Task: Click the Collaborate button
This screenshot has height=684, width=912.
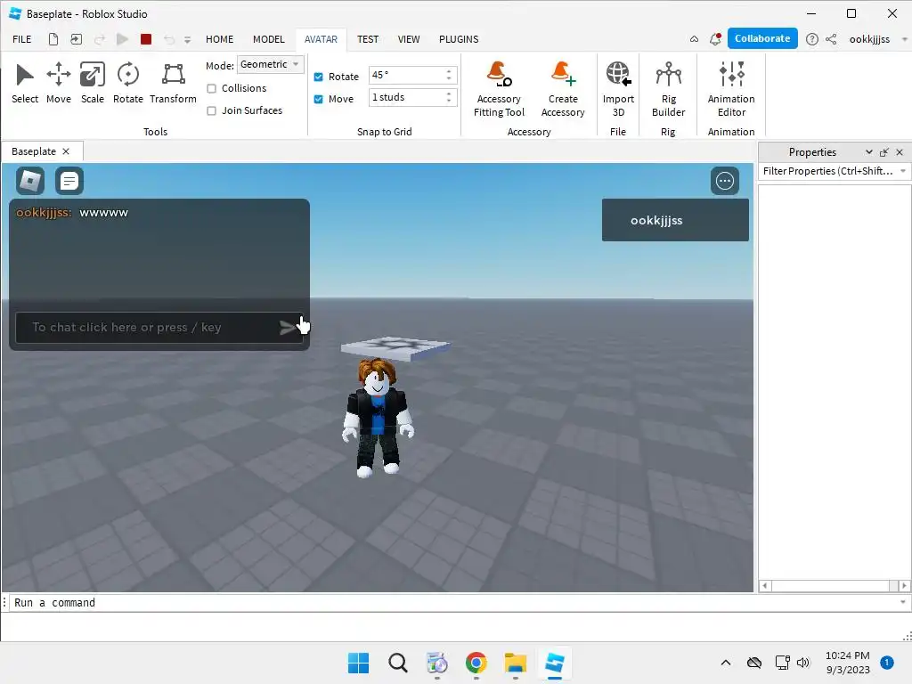Action: [762, 38]
